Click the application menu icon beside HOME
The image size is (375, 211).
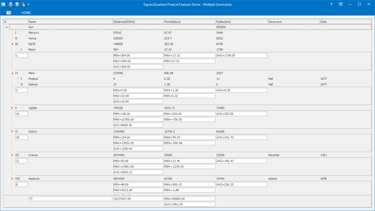9,13
